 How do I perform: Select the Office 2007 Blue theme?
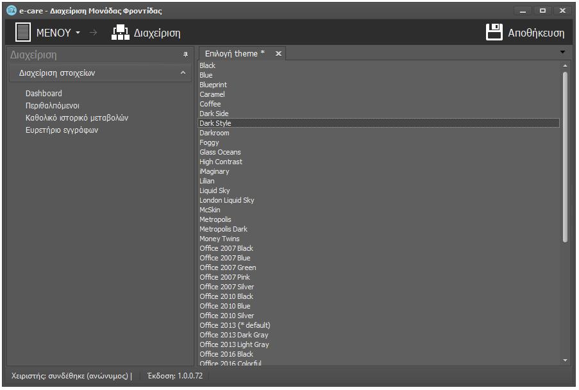pyautogui.click(x=379, y=257)
